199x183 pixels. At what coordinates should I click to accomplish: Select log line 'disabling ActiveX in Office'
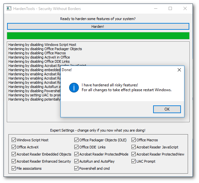click(x=39, y=57)
